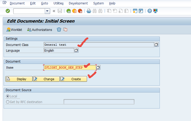This screenshot has height=121, width=191.
Task: Click the Create New Session icon
Action: (x=135, y=11)
